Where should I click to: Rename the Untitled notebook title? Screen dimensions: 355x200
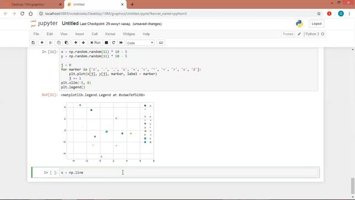coord(70,23)
